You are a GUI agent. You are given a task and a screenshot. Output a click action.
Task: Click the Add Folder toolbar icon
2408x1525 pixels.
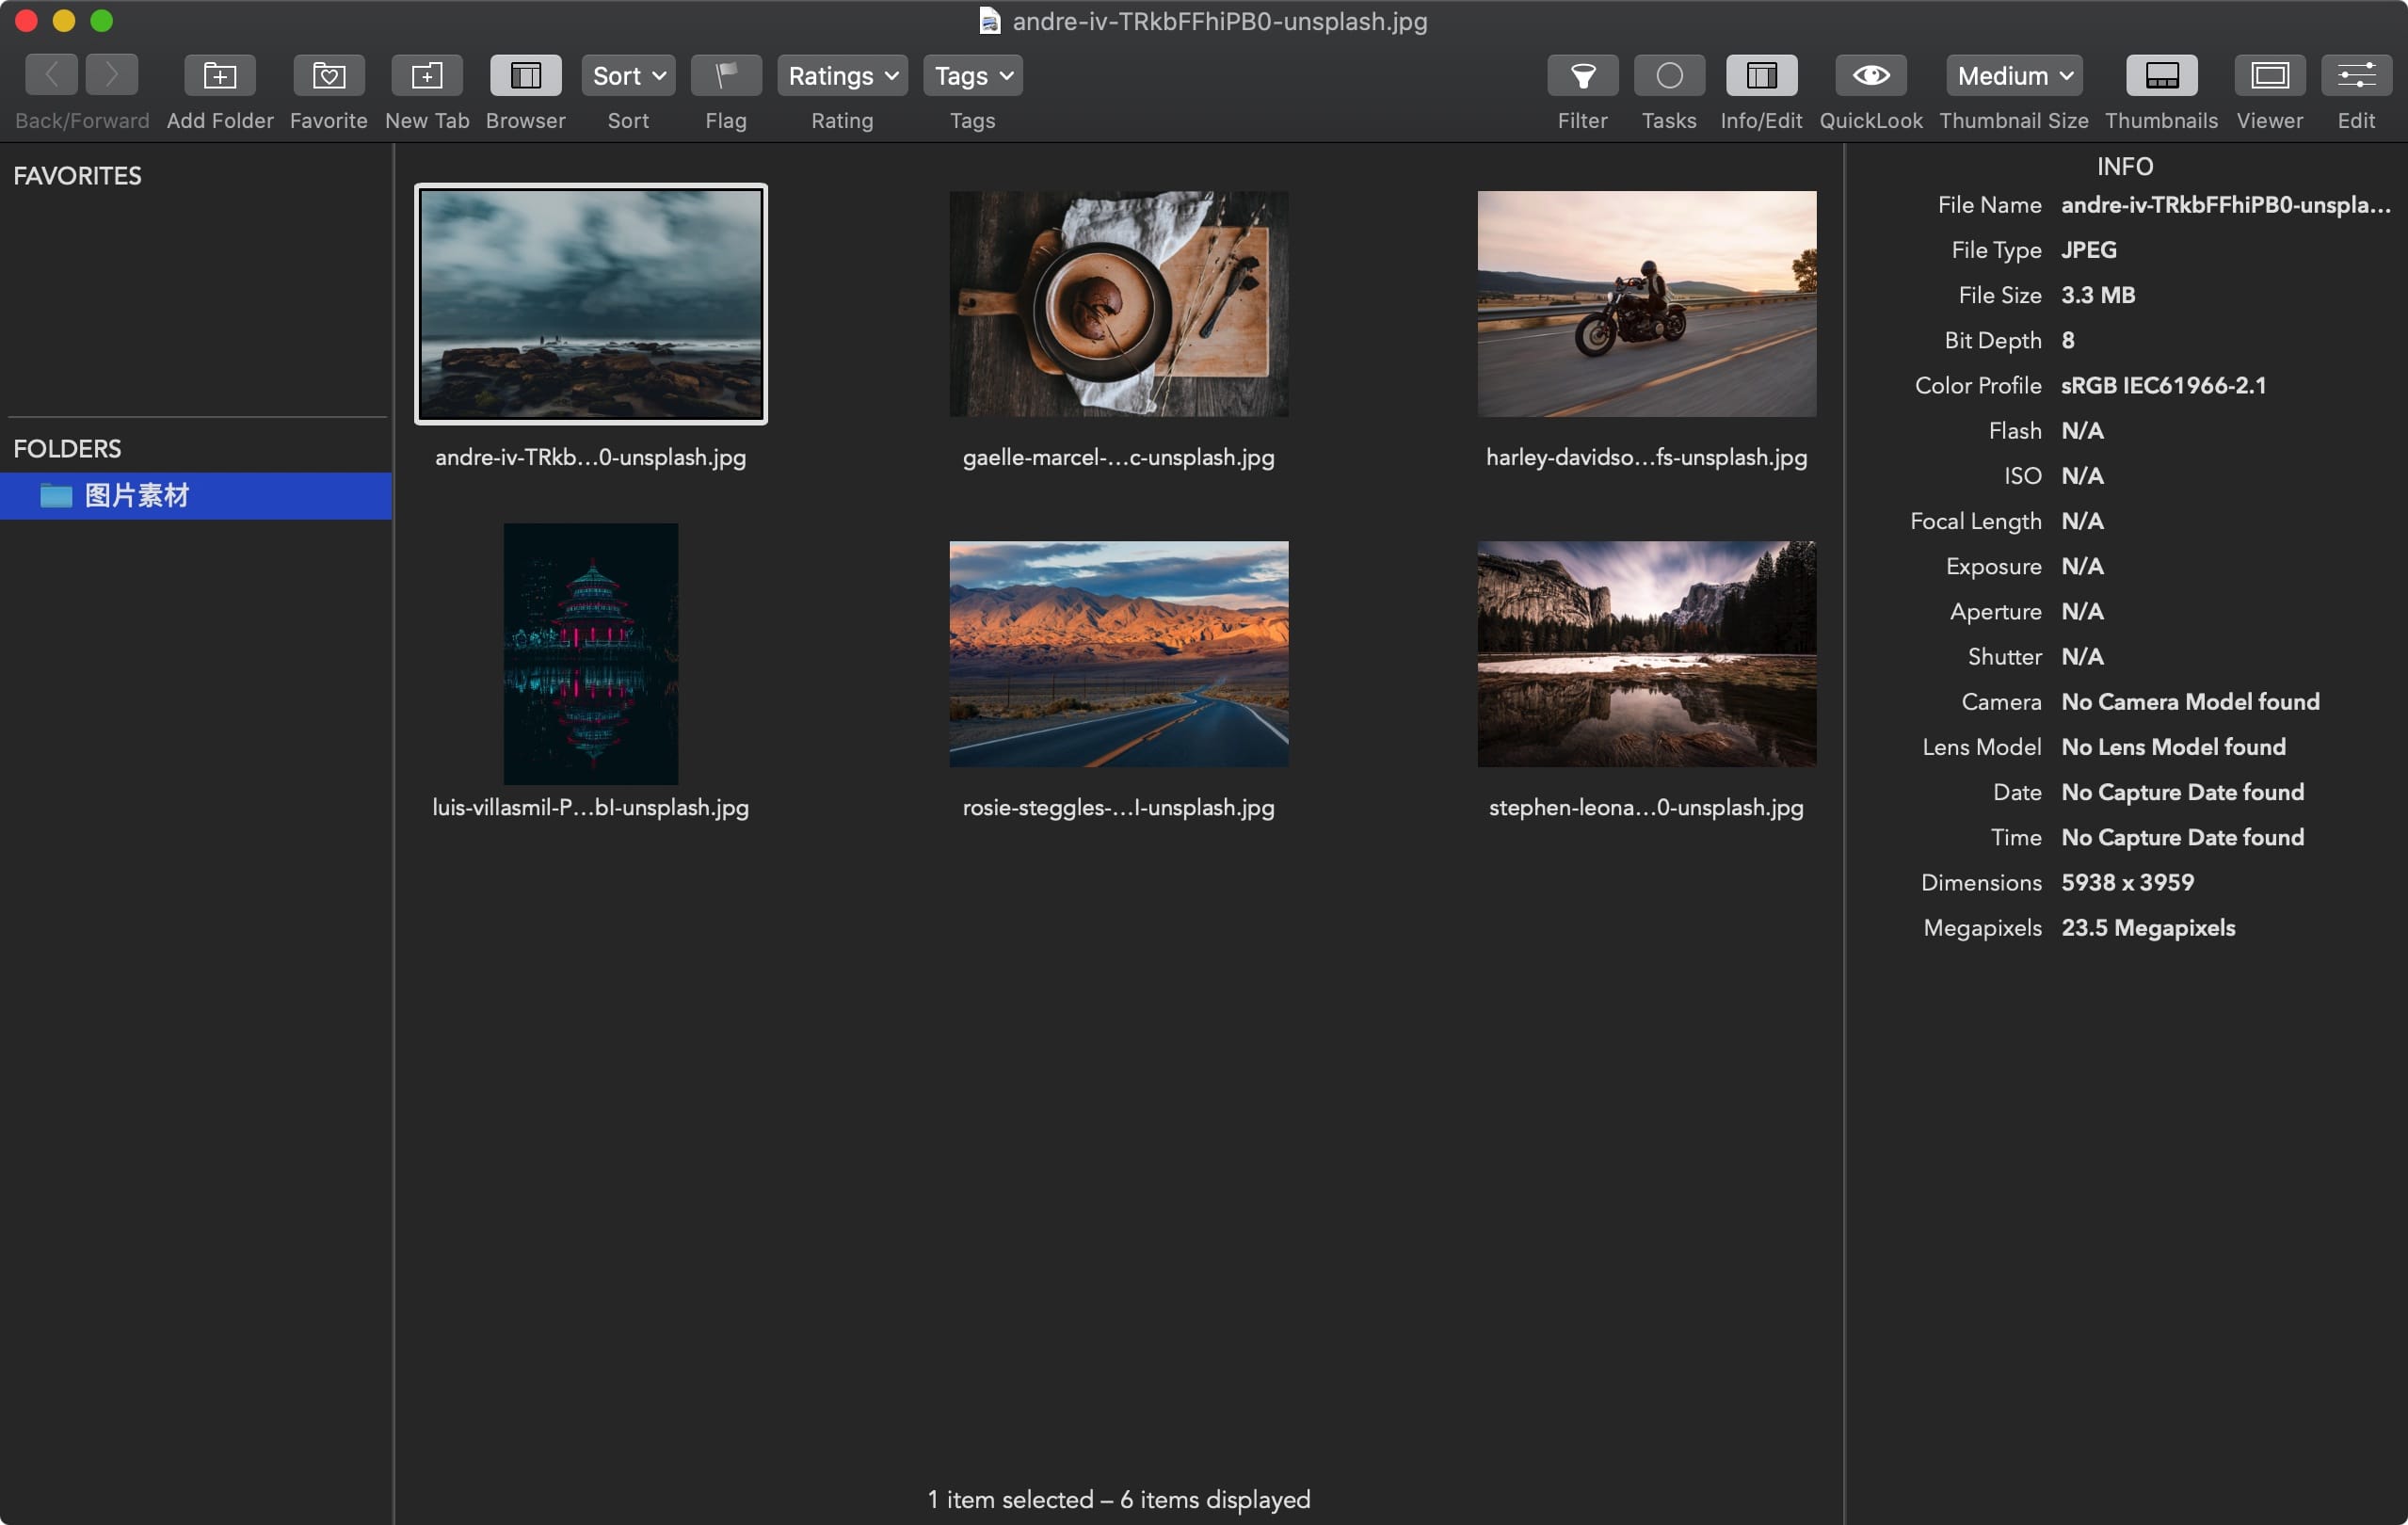219,76
